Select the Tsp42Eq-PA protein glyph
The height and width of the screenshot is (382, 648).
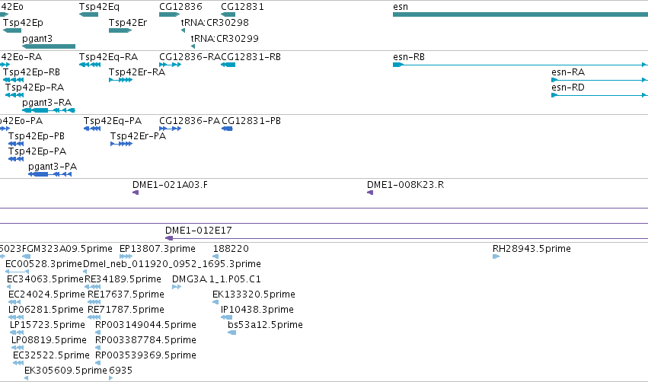point(92,129)
